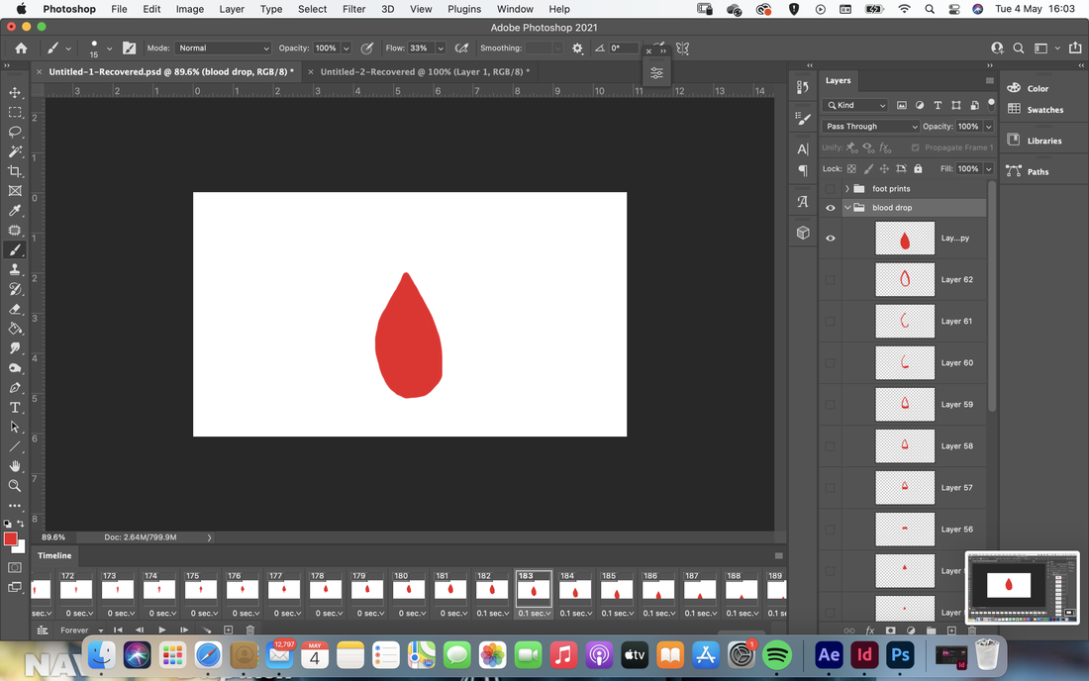Screen dimensions: 1089x681
Task: Select the Eyedropper tool
Action: pyautogui.click(x=15, y=211)
